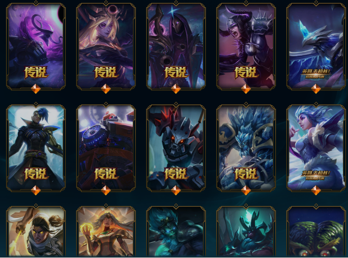Click the gem under frost crystal beast card
The height and width of the screenshot is (258, 348).
pyautogui.click(x=246, y=190)
